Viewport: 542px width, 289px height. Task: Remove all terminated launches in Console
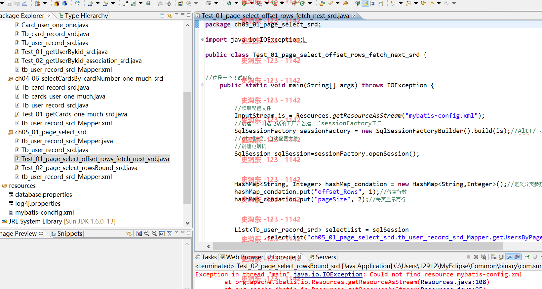click(x=484, y=257)
